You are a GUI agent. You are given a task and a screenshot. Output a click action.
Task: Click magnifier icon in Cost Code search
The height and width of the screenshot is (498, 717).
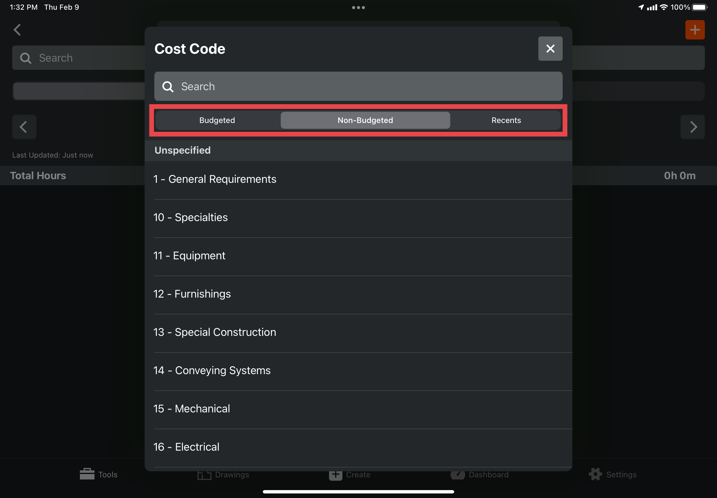(x=168, y=87)
